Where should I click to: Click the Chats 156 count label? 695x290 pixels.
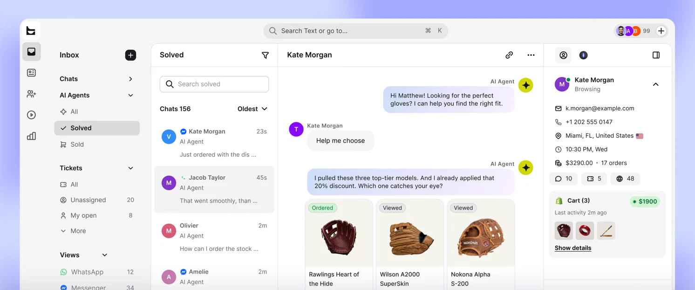(x=175, y=109)
